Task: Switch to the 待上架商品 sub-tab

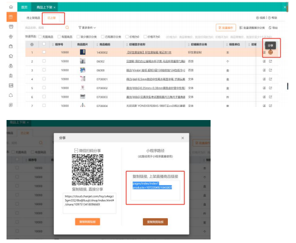Action: coord(33,18)
